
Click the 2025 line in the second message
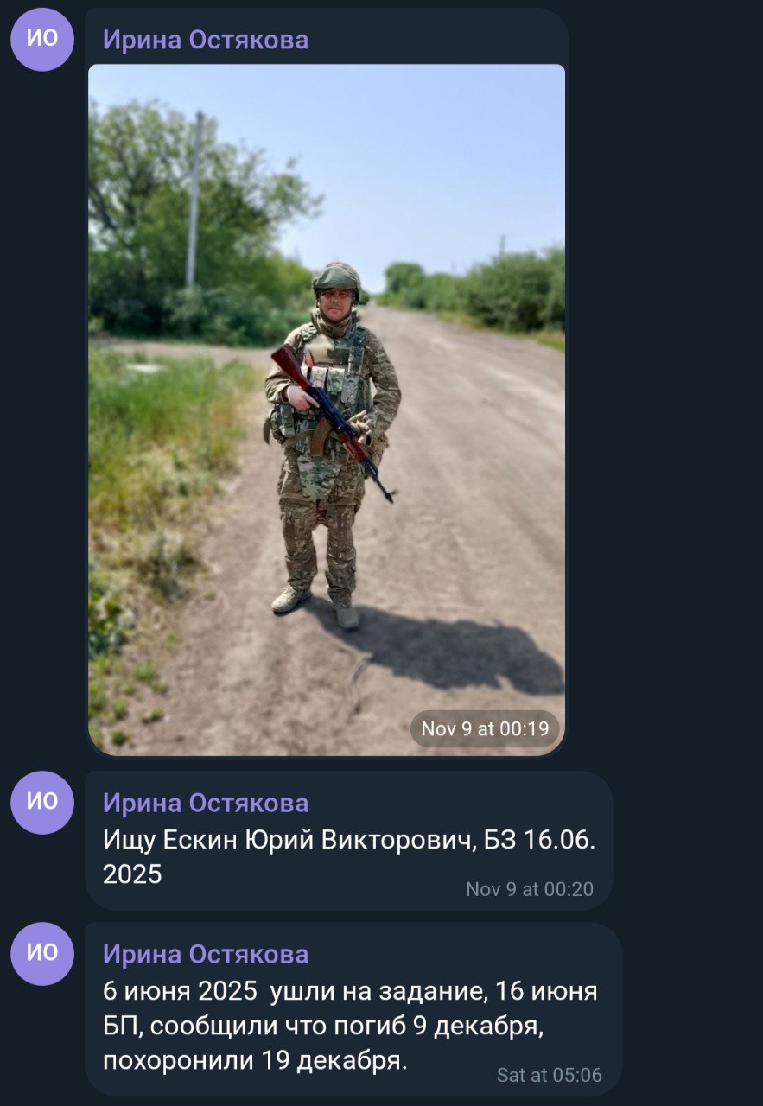pyautogui.click(x=132, y=874)
